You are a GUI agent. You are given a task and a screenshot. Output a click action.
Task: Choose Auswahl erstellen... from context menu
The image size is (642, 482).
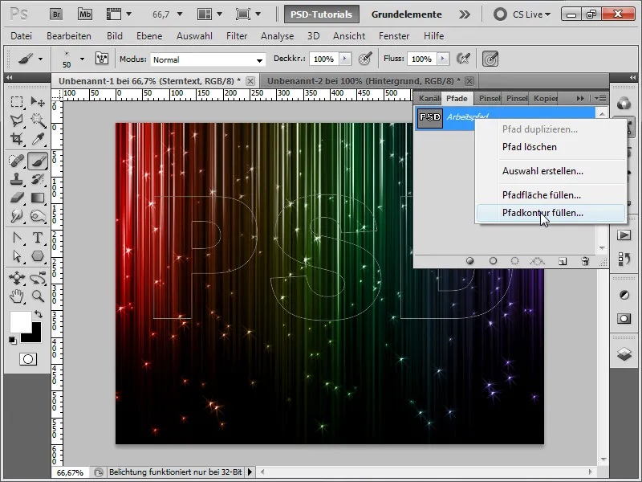tap(551, 171)
